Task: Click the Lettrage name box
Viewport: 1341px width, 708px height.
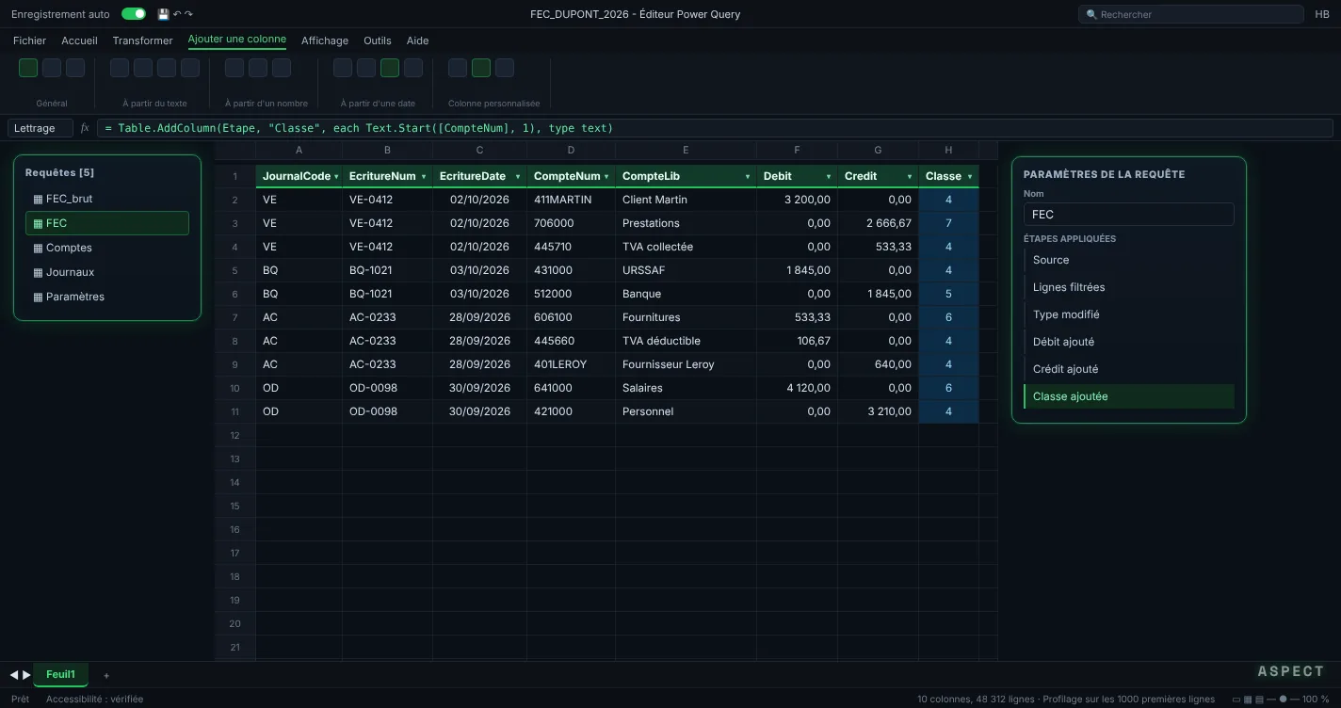Action: tap(40, 128)
